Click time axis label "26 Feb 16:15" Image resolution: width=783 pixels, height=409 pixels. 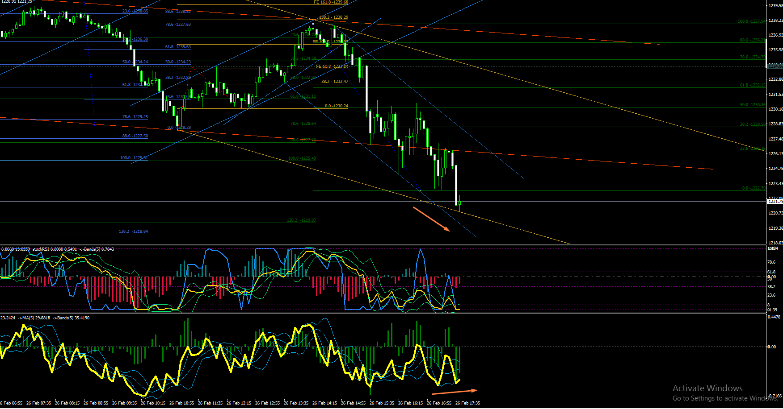(x=410, y=403)
